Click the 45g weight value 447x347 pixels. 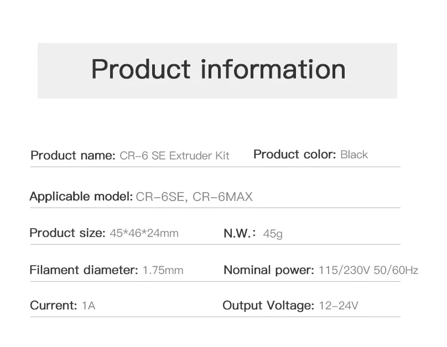pyautogui.click(x=273, y=234)
